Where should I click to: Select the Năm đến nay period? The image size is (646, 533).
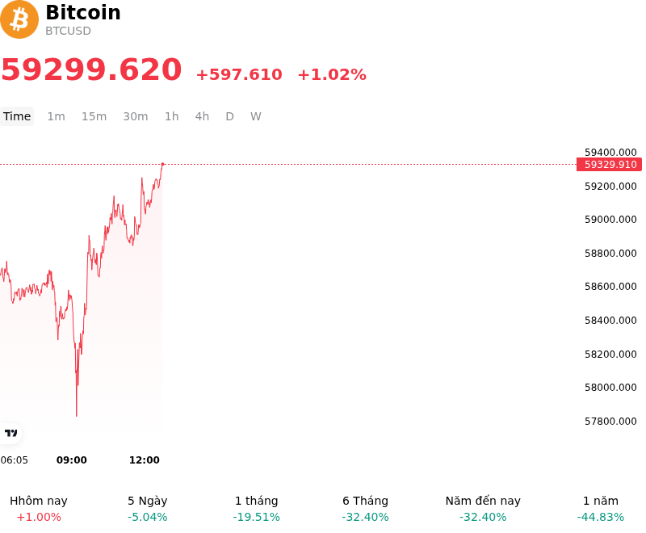[483, 509]
